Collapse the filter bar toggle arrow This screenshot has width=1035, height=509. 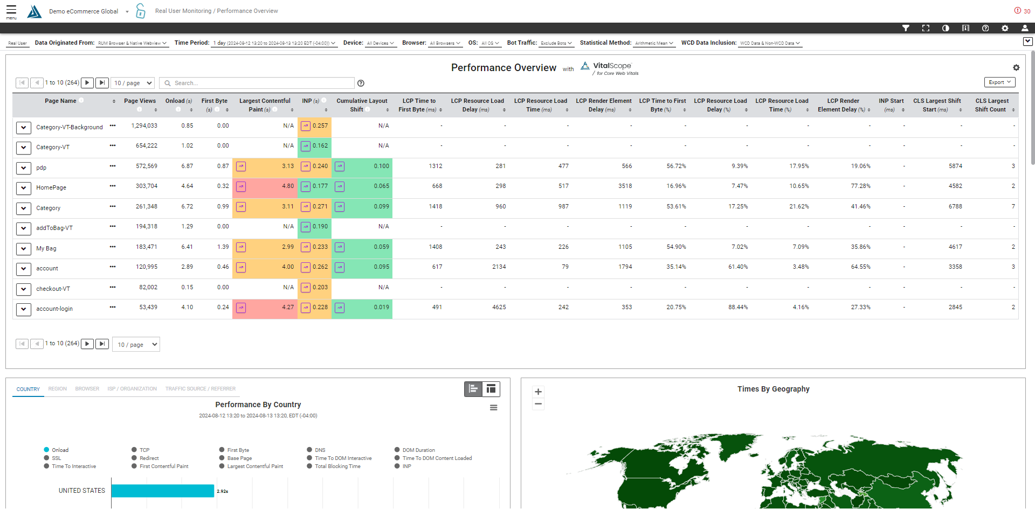point(1027,41)
